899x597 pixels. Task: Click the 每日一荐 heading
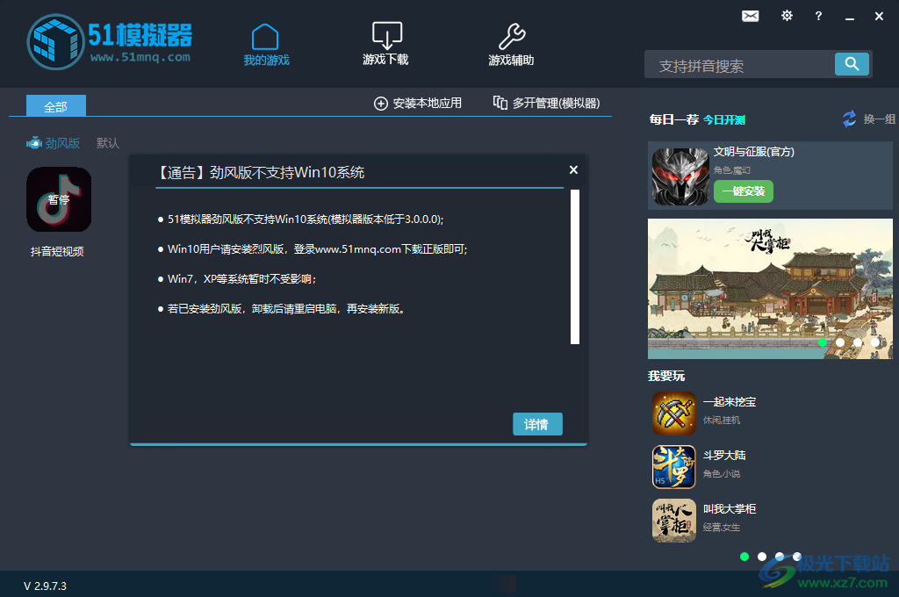(x=673, y=119)
